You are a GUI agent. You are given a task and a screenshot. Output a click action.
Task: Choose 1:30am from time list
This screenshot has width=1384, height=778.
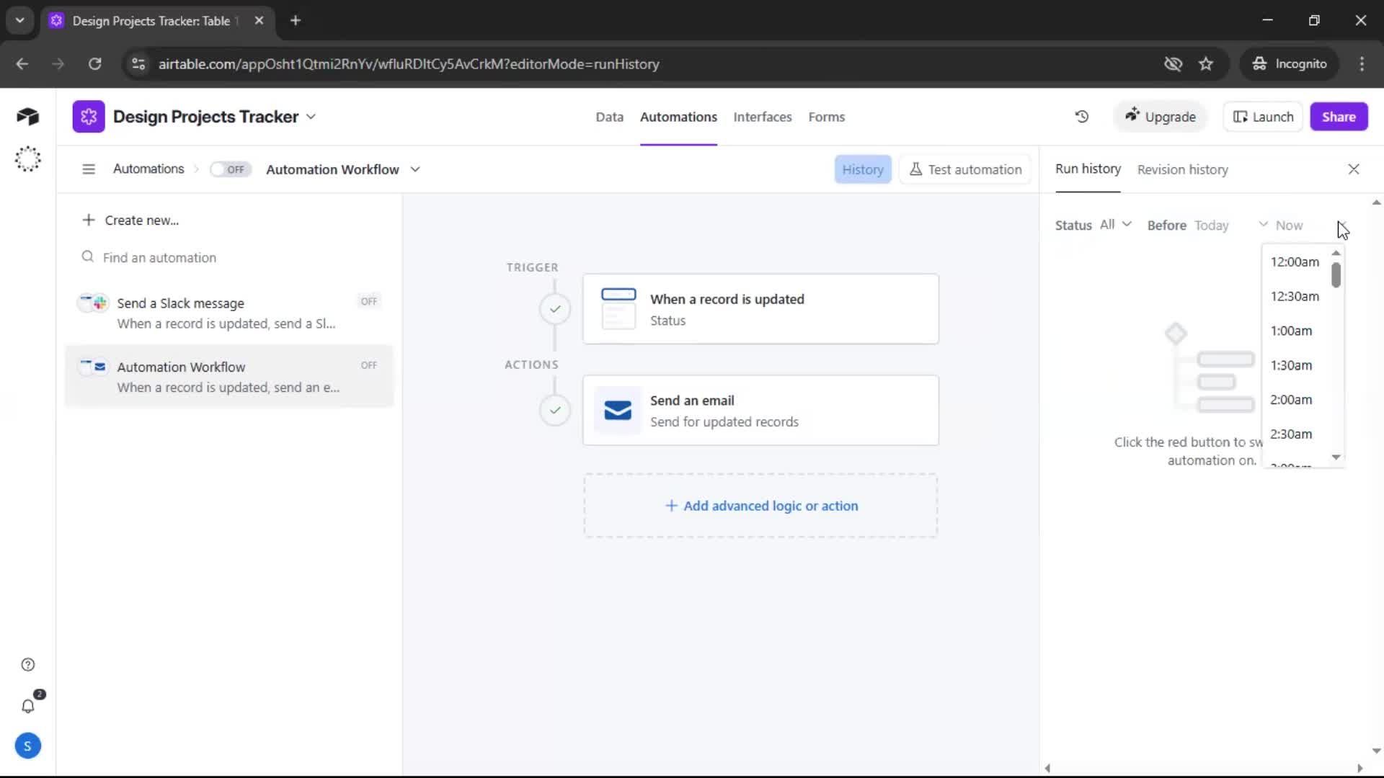click(x=1296, y=365)
